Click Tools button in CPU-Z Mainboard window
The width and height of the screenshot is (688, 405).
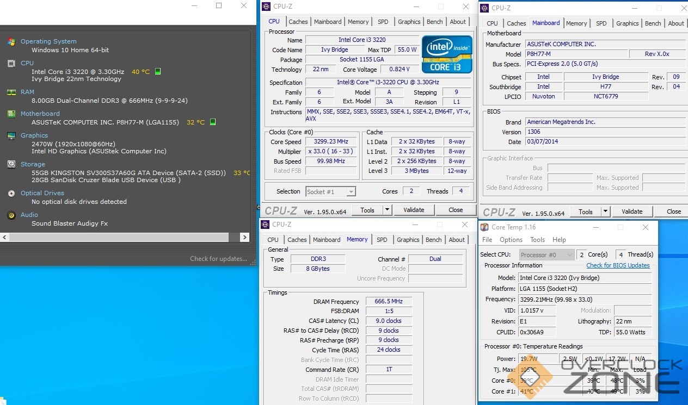pyautogui.click(x=586, y=211)
